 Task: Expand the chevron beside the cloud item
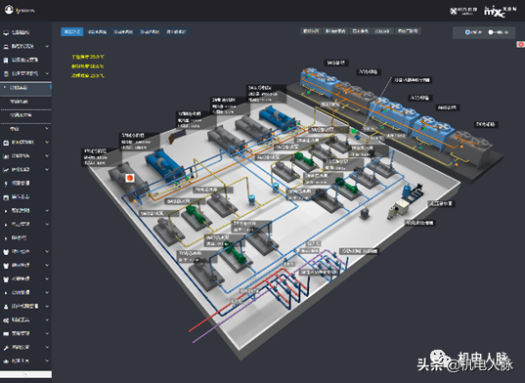click(47, 361)
